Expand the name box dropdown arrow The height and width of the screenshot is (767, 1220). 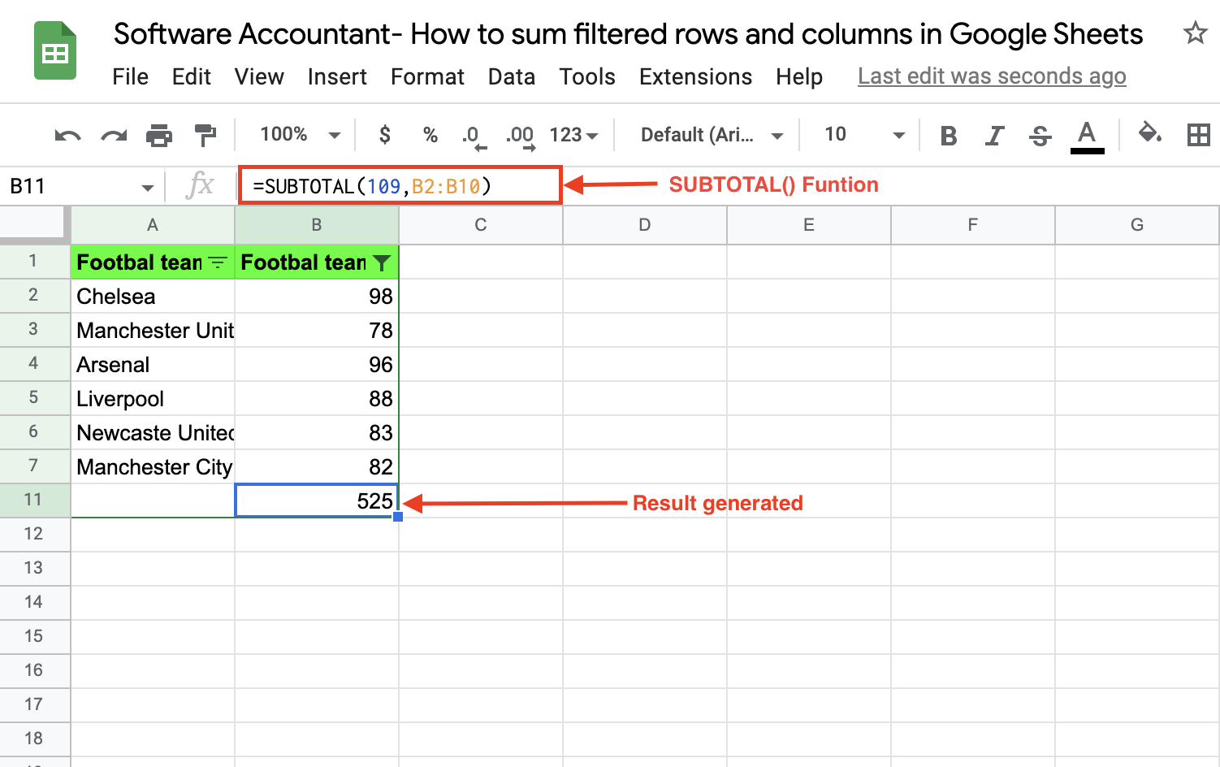tap(147, 188)
